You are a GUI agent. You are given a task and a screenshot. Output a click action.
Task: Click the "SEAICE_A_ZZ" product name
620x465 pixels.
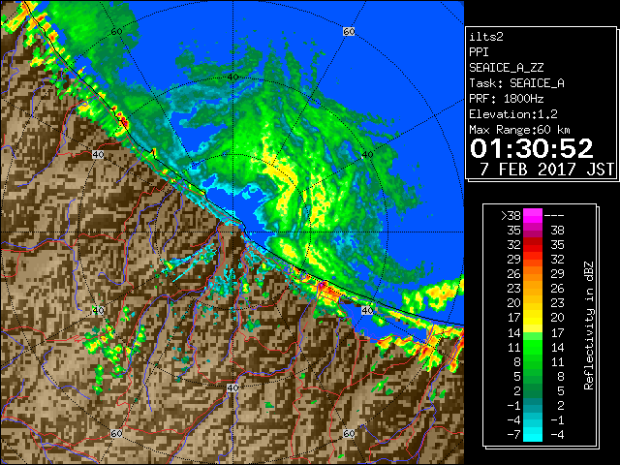point(506,68)
